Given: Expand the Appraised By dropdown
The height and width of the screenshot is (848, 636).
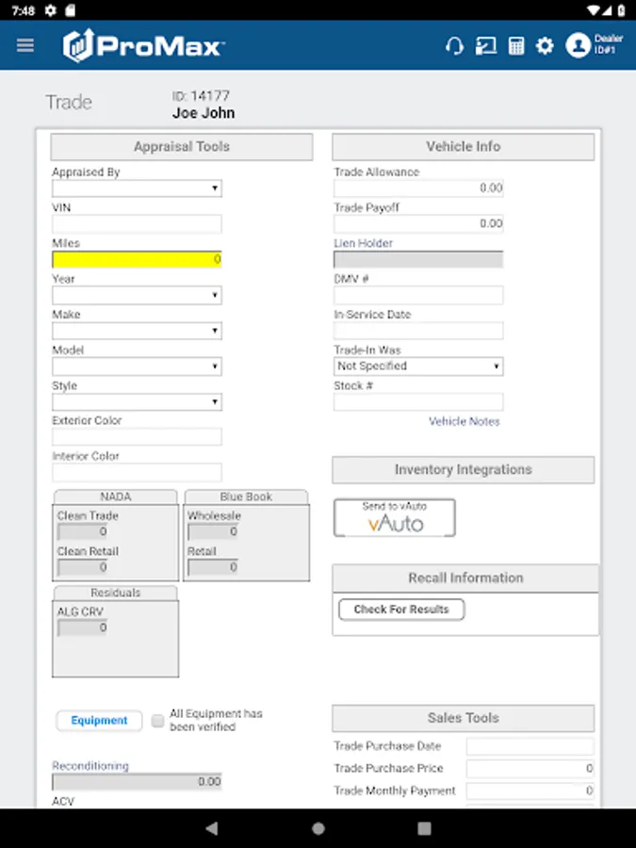Looking at the screenshot, I should (x=137, y=188).
